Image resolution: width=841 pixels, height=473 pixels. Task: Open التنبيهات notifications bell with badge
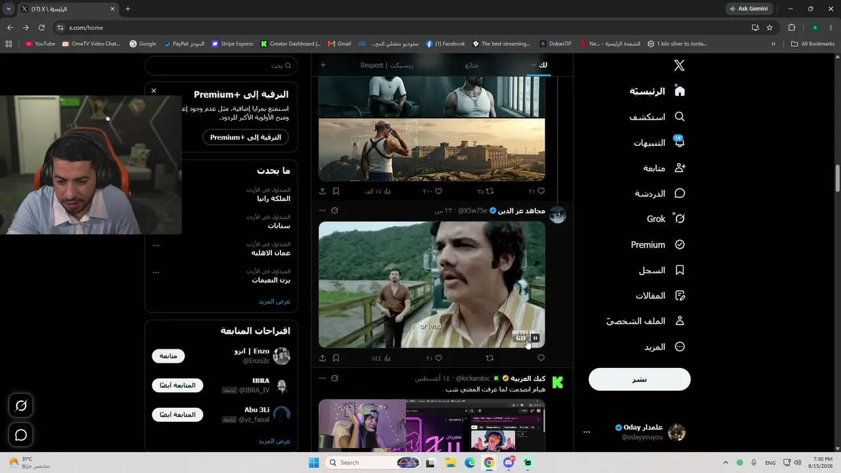(679, 142)
